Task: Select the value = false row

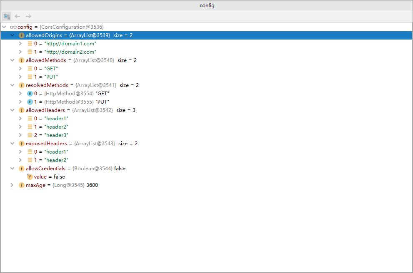Action: click(207, 177)
